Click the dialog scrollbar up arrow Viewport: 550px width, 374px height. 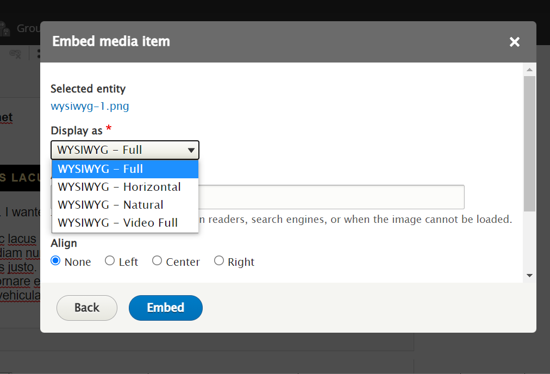529,70
